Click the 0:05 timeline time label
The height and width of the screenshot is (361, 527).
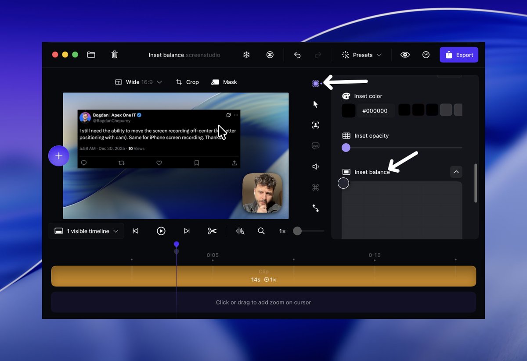click(213, 255)
